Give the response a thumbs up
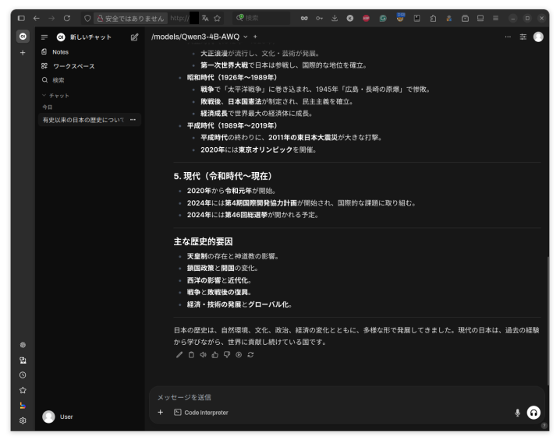The image size is (560, 443). (x=214, y=354)
